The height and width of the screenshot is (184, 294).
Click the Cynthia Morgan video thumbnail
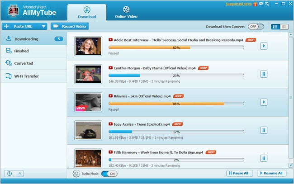88,74
